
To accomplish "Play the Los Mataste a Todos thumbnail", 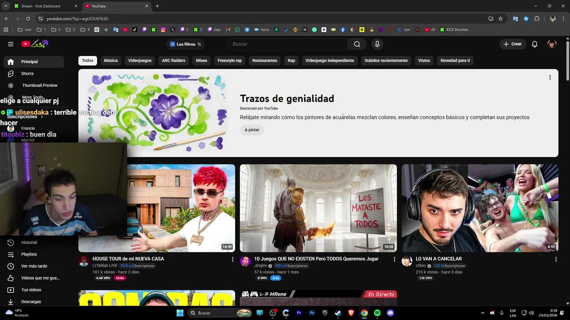I will (318, 208).
